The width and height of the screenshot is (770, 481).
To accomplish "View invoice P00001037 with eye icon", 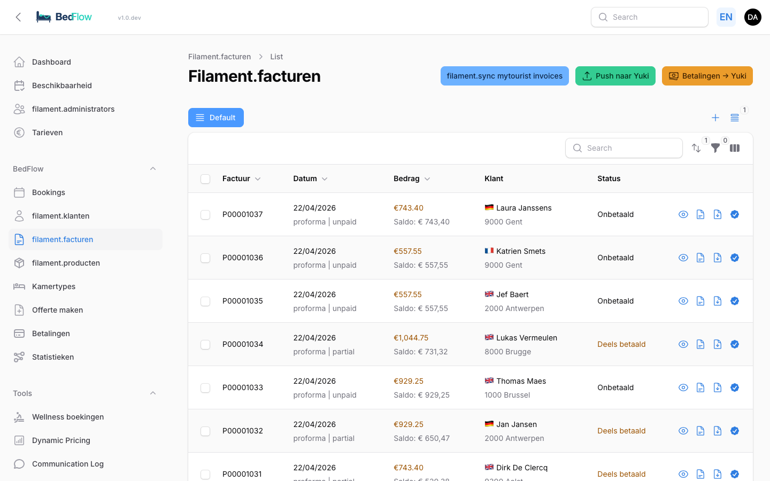I will 683,214.
